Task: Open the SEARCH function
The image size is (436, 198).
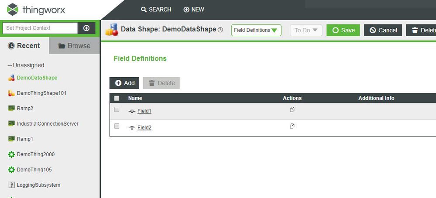Action: [156, 10]
